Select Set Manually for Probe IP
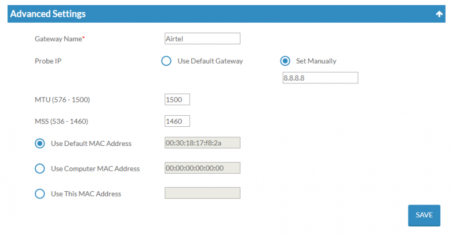Screen dimensions: 452x234 click(285, 61)
